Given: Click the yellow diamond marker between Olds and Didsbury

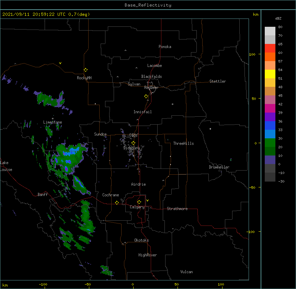Looking at the screenshot, I should [x=134, y=143].
